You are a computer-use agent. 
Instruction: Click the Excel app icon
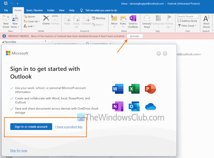(134, 89)
